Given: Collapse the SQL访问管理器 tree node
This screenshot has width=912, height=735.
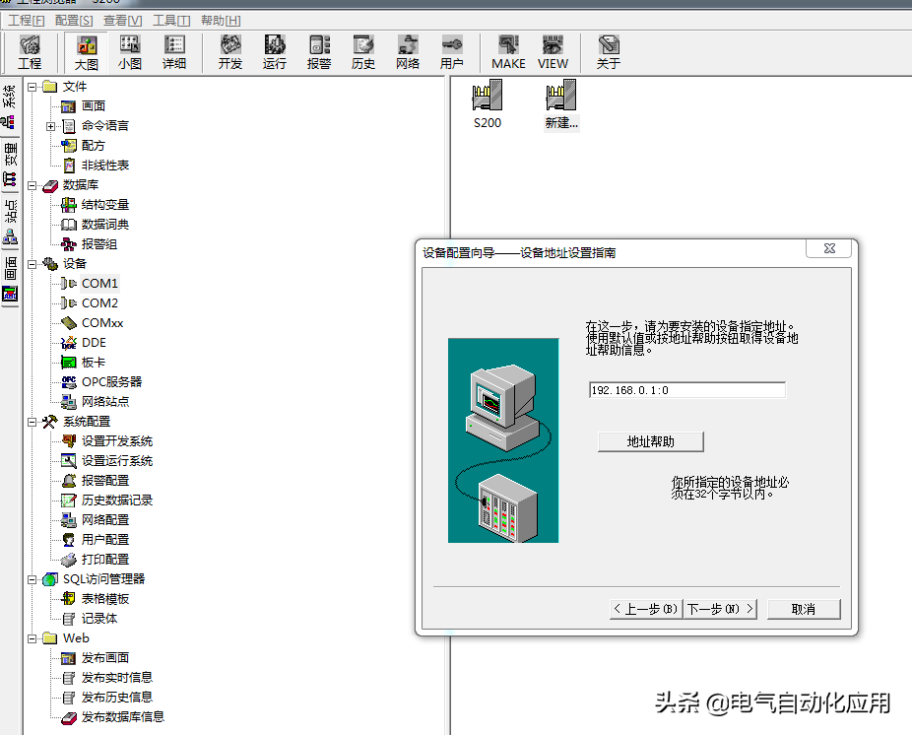Looking at the screenshot, I should pos(32,579).
